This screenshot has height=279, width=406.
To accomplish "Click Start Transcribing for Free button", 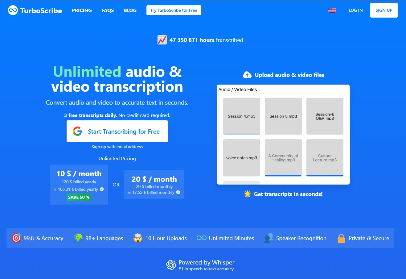I will (x=117, y=131).
